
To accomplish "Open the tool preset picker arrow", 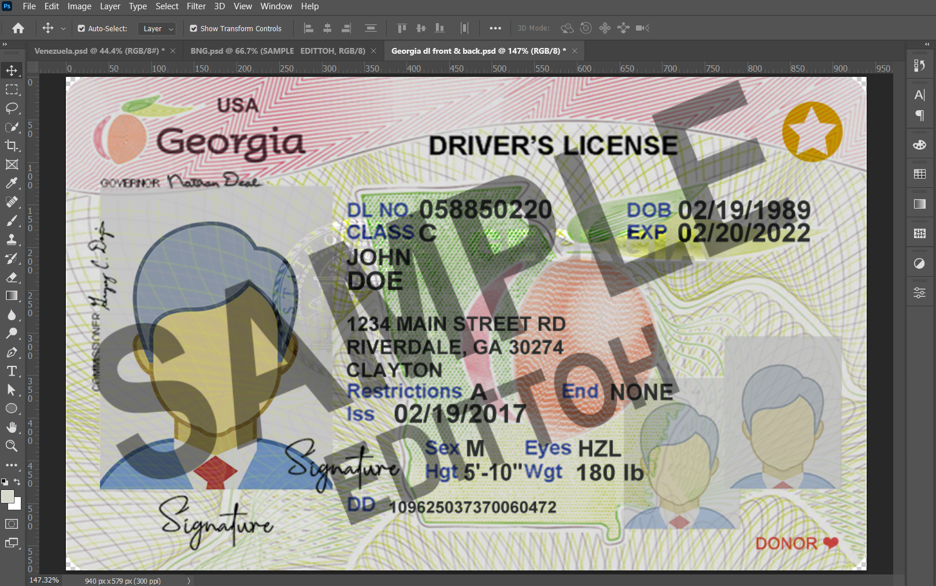I will coord(64,28).
